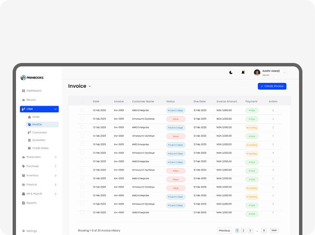The height and width of the screenshot is (235, 315).
Task: Click Paid badge on Omowumi row Due in 2 days
Action: (252, 205)
